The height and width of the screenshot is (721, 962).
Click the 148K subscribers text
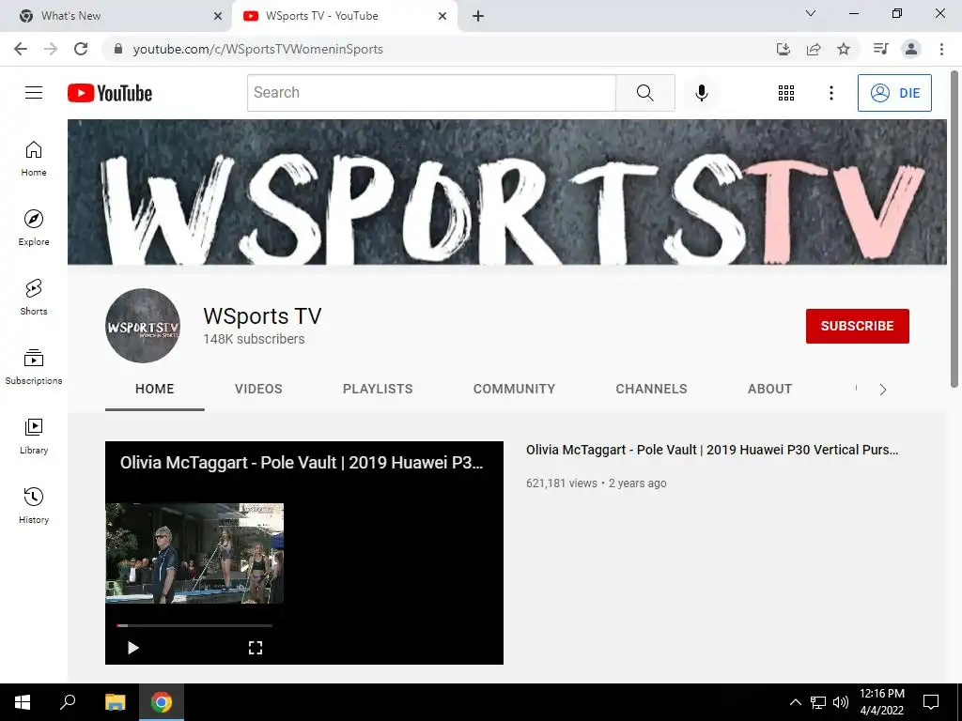[x=254, y=339]
